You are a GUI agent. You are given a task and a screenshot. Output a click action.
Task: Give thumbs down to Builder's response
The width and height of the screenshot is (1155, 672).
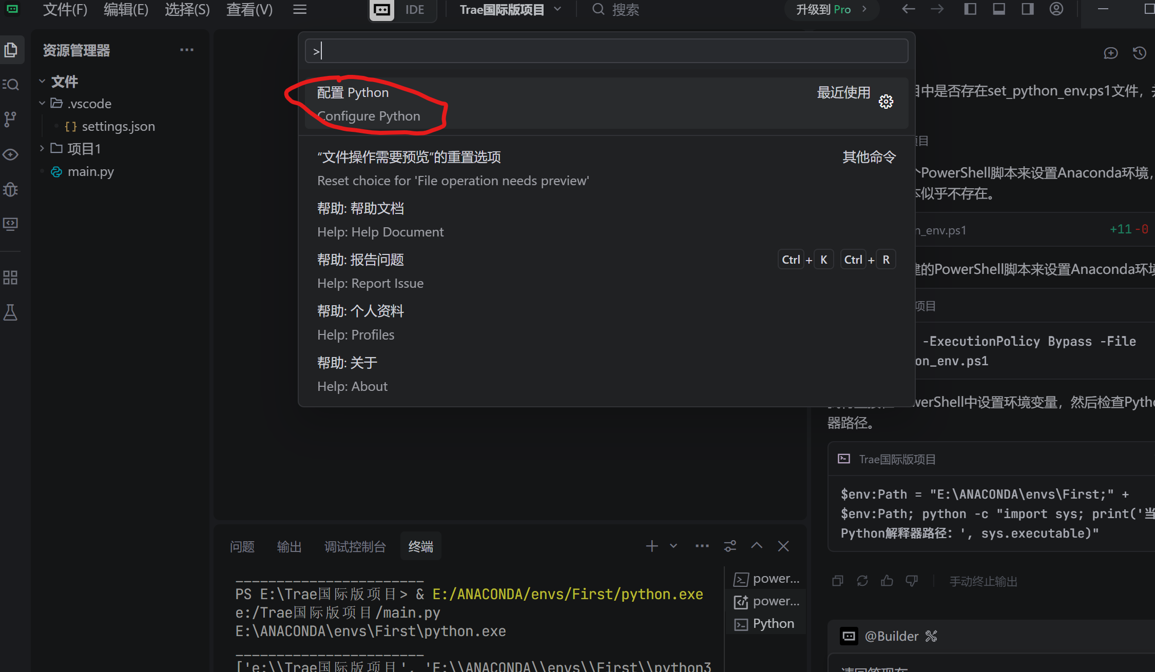tap(911, 580)
